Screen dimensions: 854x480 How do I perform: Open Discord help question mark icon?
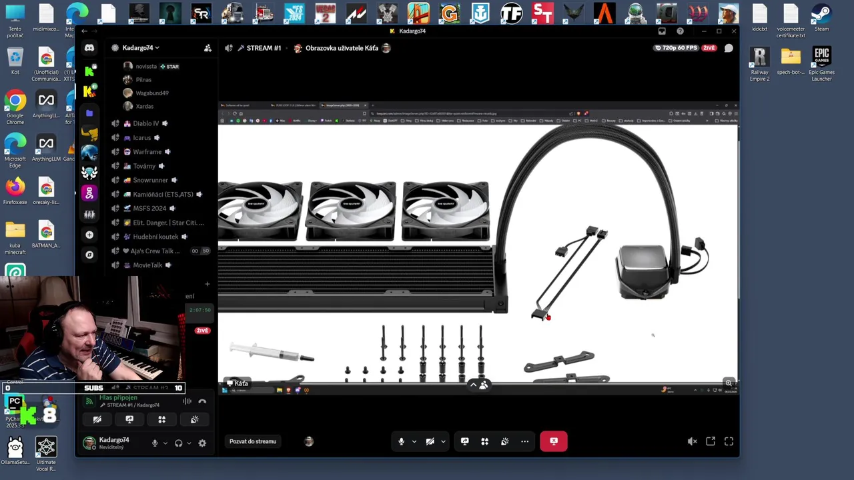(x=680, y=31)
